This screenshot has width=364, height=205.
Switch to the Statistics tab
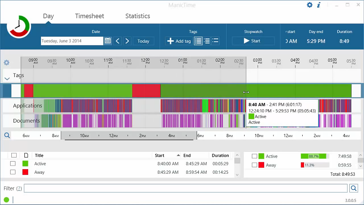coord(138,16)
